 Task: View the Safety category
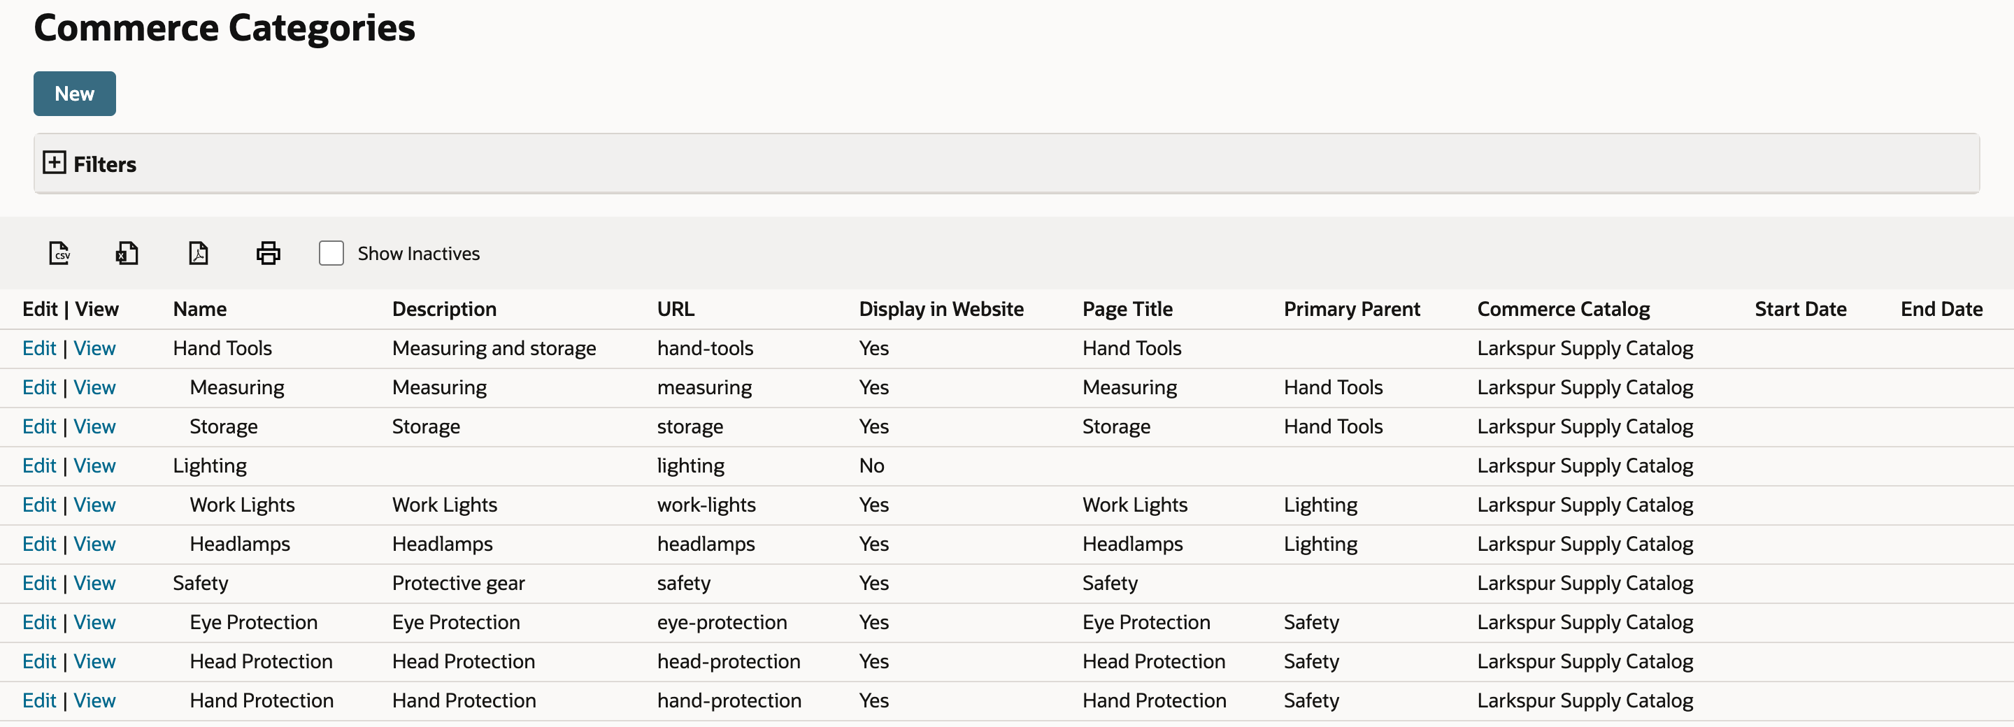[x=94, y=583]
